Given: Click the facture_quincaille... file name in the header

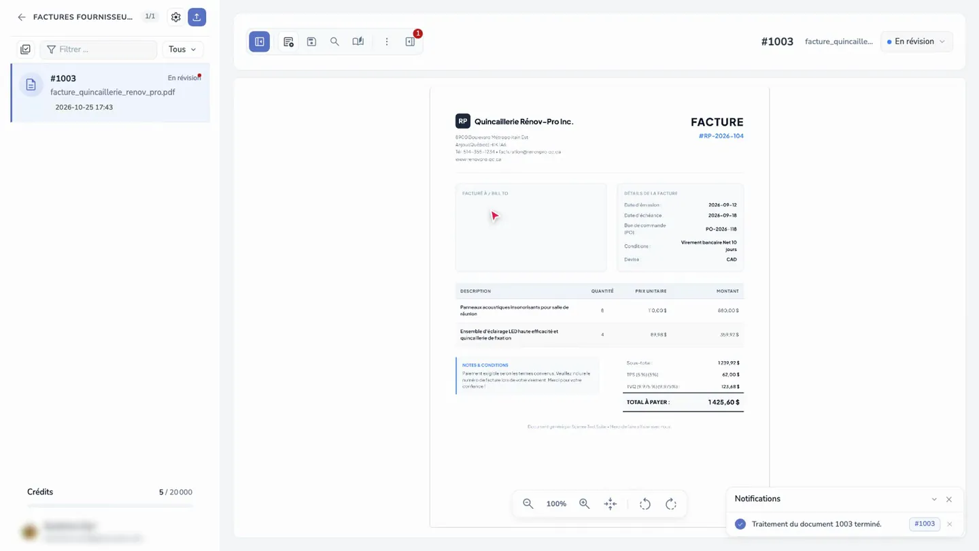Looking at the screenshot, I should click(x=839, y=41).
